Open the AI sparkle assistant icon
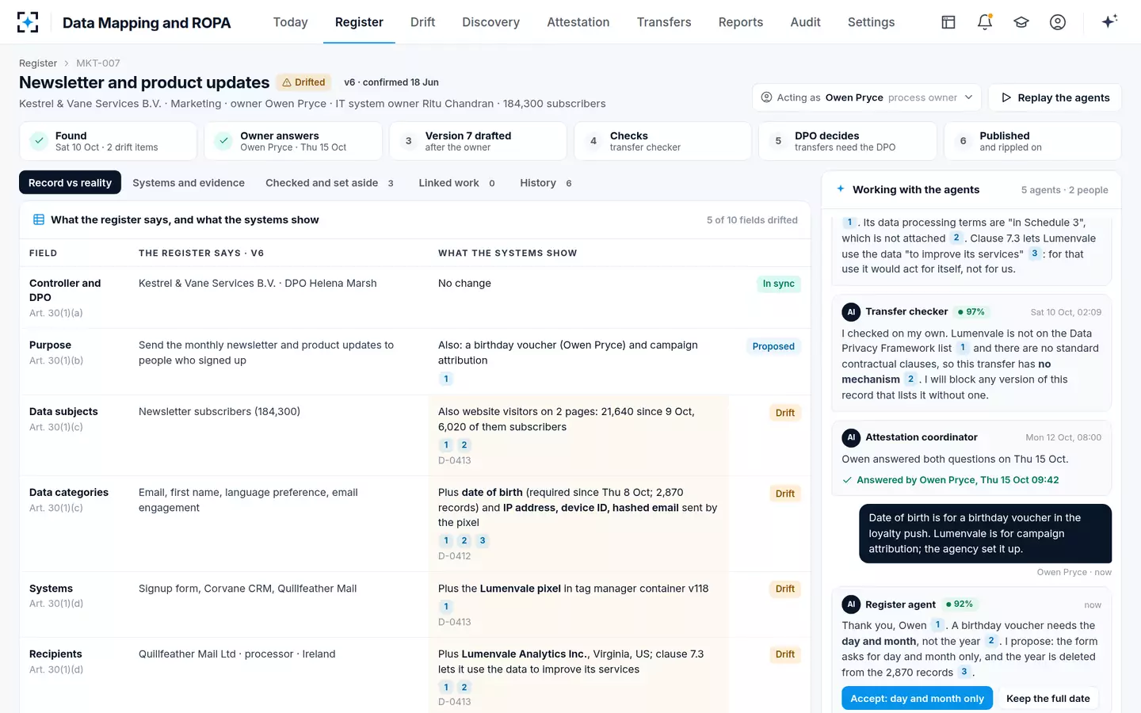 point(1109,21)
